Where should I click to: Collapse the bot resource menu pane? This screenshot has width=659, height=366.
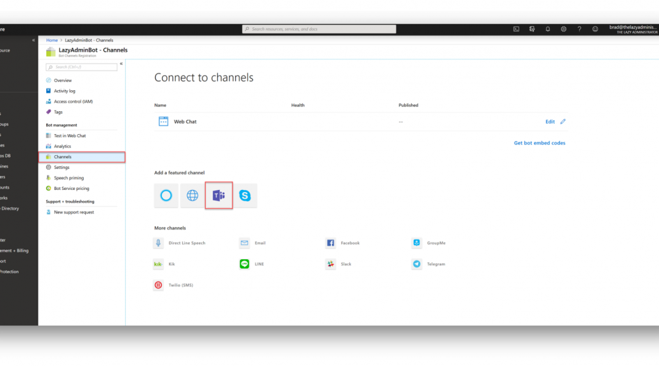121,64
